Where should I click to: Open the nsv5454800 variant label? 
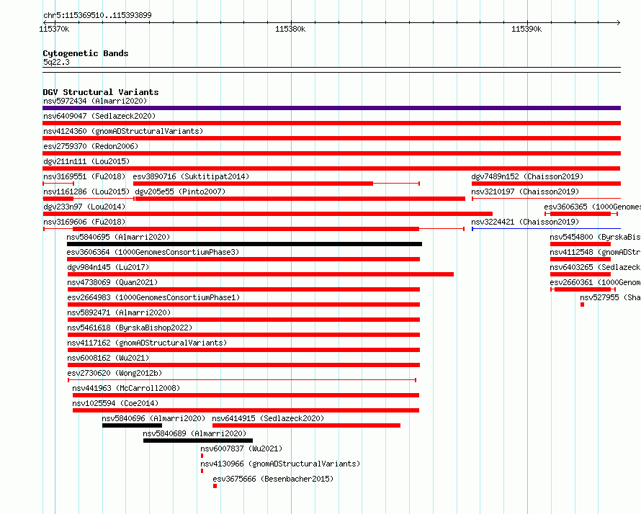595,237
